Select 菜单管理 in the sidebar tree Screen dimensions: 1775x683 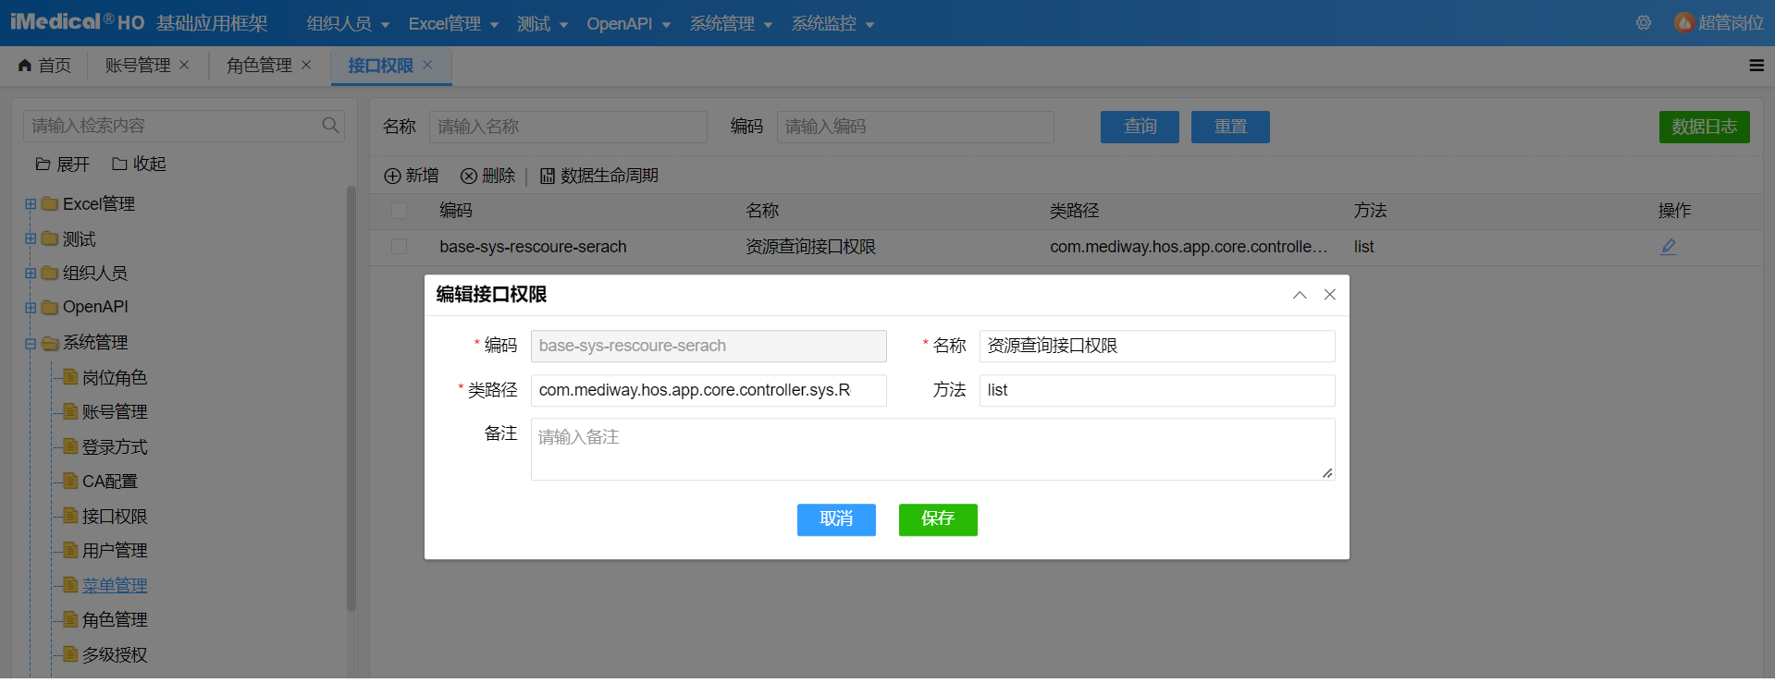(115, 586)
